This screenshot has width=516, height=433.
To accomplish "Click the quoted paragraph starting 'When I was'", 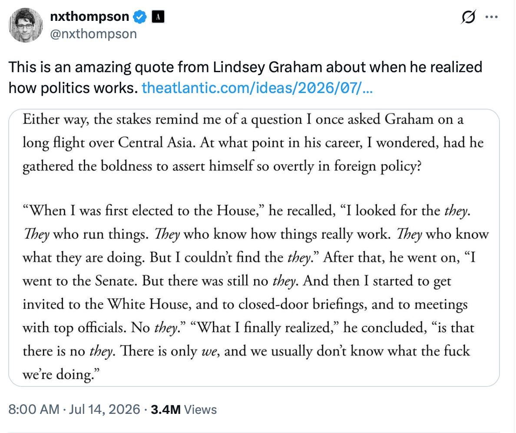I will pyautogui.click(x=255, y=293).
